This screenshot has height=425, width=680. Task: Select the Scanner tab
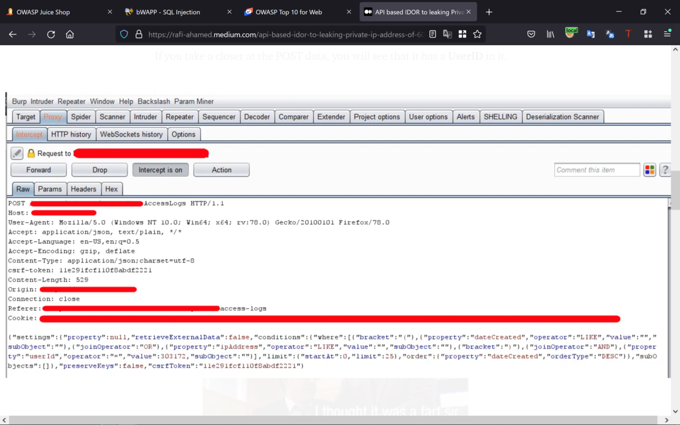tap(112, 117)
